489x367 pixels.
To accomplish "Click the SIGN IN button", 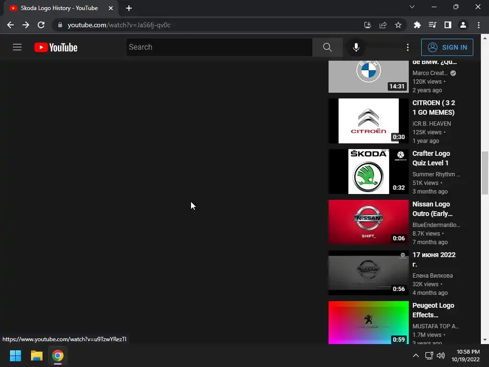I will [447, 47].
